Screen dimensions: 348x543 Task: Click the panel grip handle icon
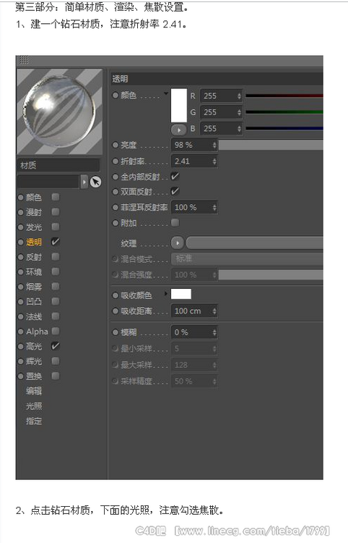tap(24, 60)
